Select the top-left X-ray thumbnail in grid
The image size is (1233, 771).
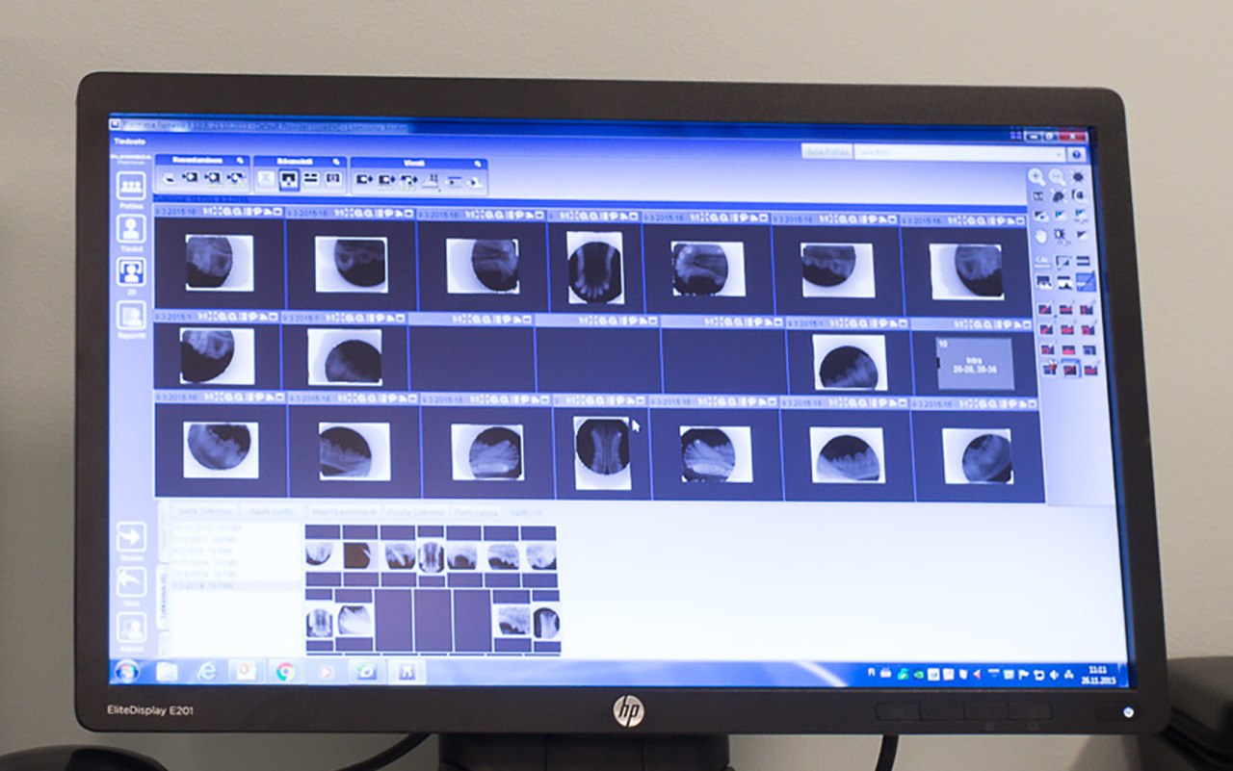tap(219, 263)
